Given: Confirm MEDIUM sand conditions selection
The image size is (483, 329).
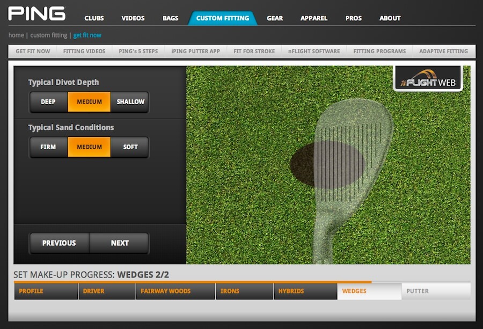Looking at the screenshot, I should point(89,147).
